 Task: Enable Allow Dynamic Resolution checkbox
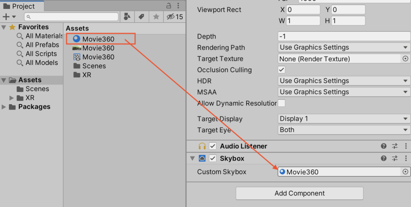point(281,103)
